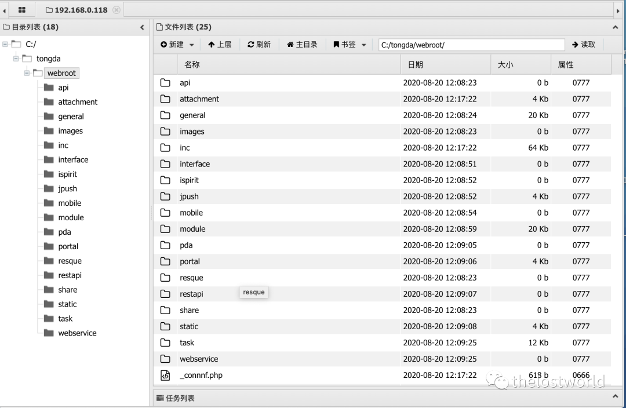This screenshot has width=626, height=408.
Task: Collapse the directory list panel
Action: click(x=142, y=27)
